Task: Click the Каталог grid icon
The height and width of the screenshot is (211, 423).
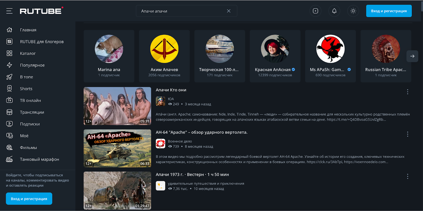Action: [x=10, y=53]
